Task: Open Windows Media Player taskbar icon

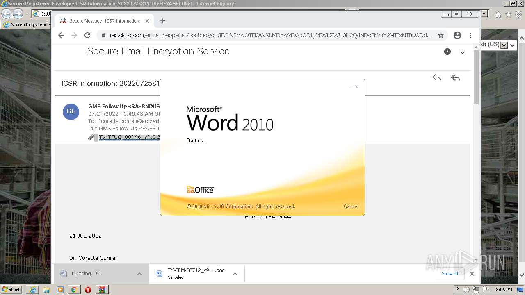Action: [60, 289]
